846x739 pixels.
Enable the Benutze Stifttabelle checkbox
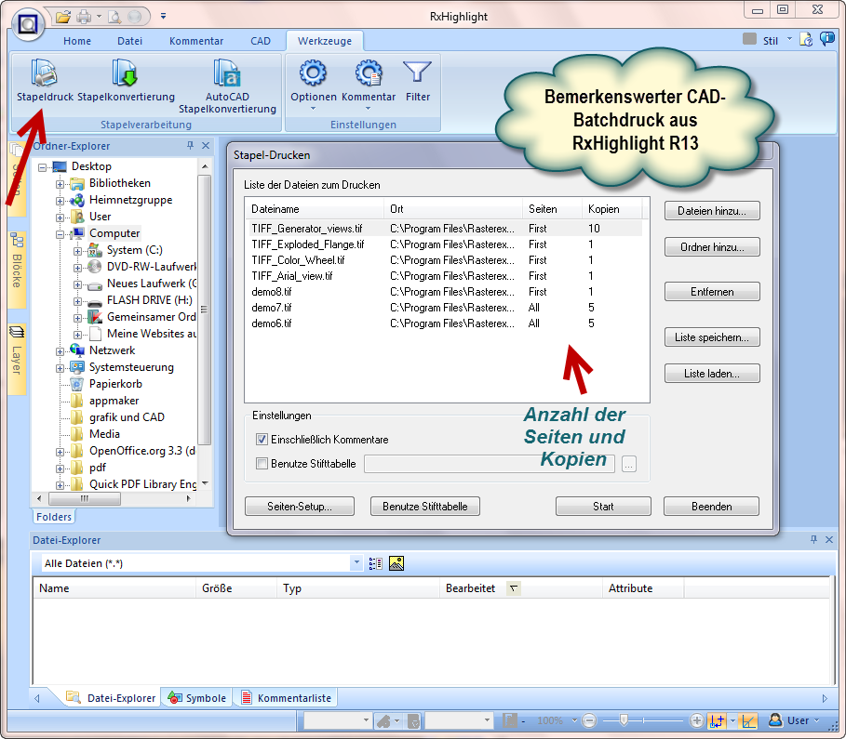(262, 463)
